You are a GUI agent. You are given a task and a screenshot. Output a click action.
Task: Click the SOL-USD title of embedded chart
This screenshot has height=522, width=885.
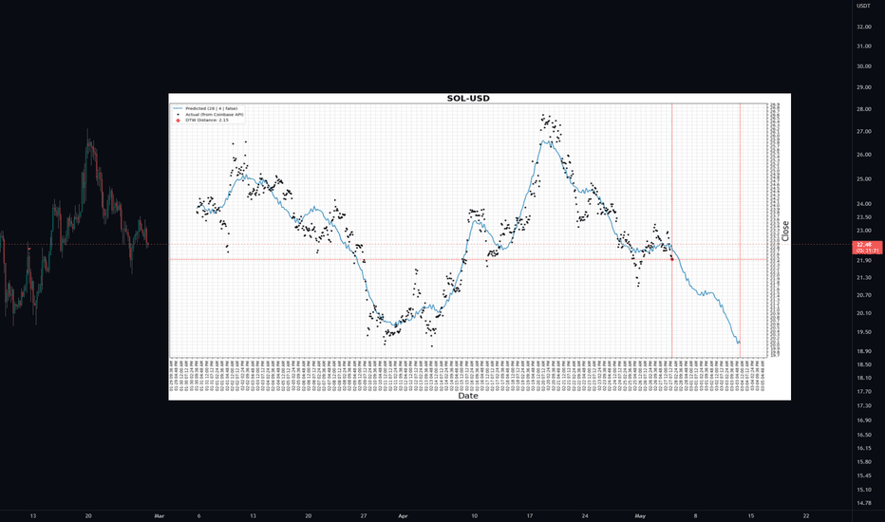click(x=468, y=98)
